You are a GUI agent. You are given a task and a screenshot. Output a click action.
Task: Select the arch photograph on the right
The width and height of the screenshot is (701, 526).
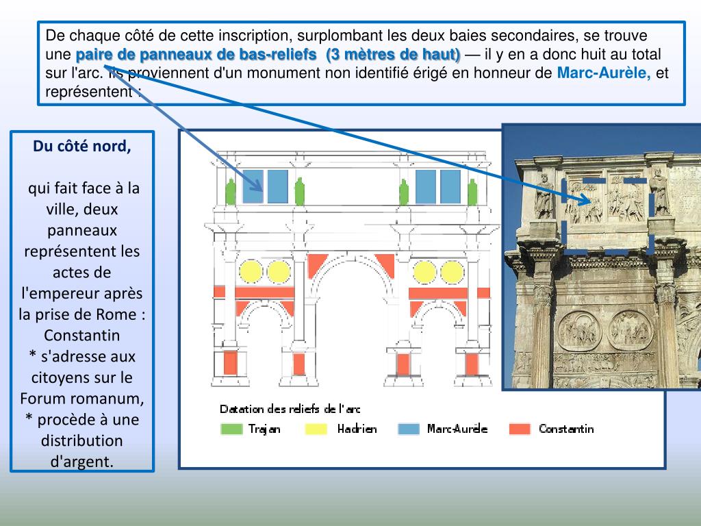(602, 258)
